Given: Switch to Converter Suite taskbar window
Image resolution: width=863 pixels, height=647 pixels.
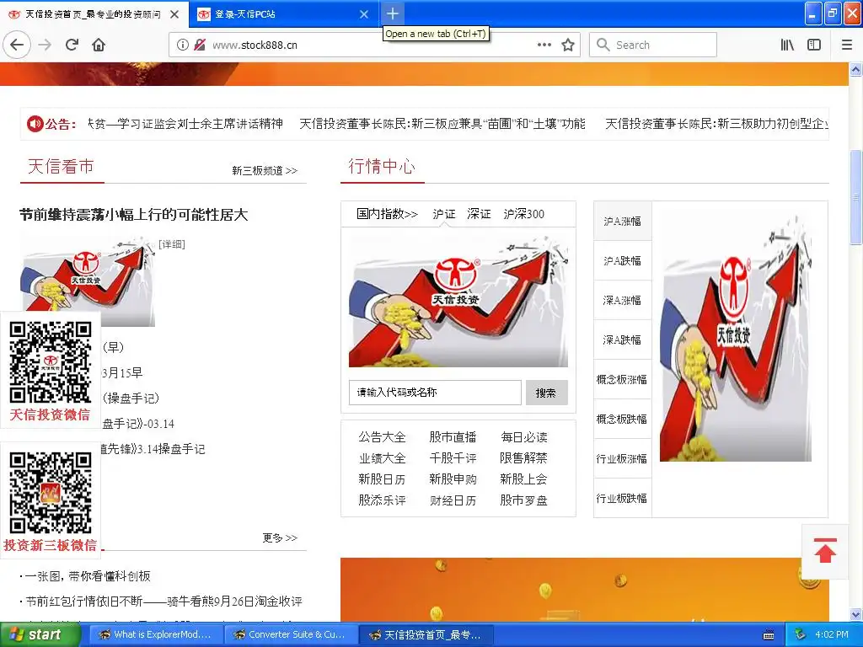Looking at the screenshot, I should tap(291, 635).
